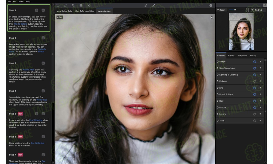Open help for the Layers section

(260, 114)
